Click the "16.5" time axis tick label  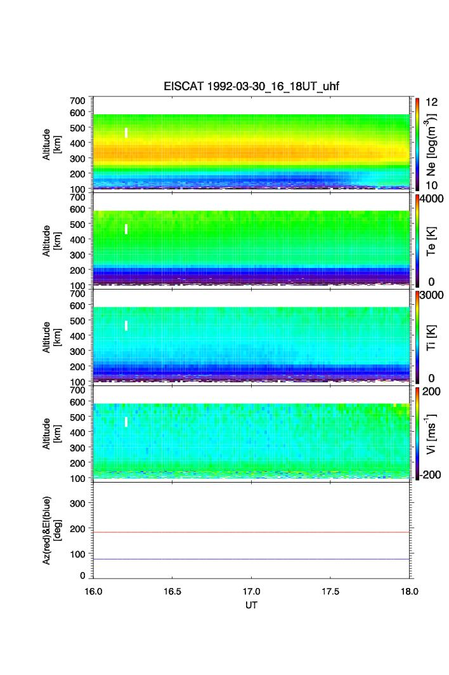172,591
